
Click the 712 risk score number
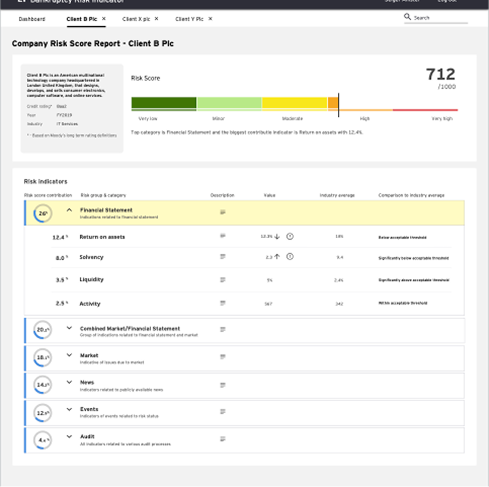(440, 74)
